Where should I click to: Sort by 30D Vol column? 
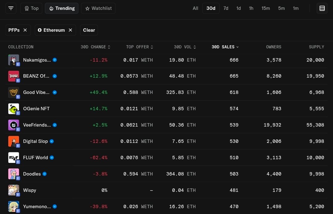(x=185, y=47)
